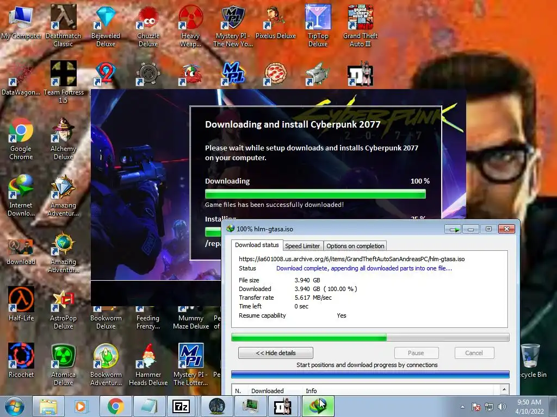Open Windows Media Player from taskbar
This screenshot has height=417, width=557.
click(82, 406)
